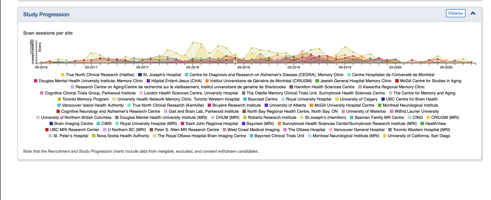
Task: Collapse the Study Progression panel
Action: coord(473,13)
